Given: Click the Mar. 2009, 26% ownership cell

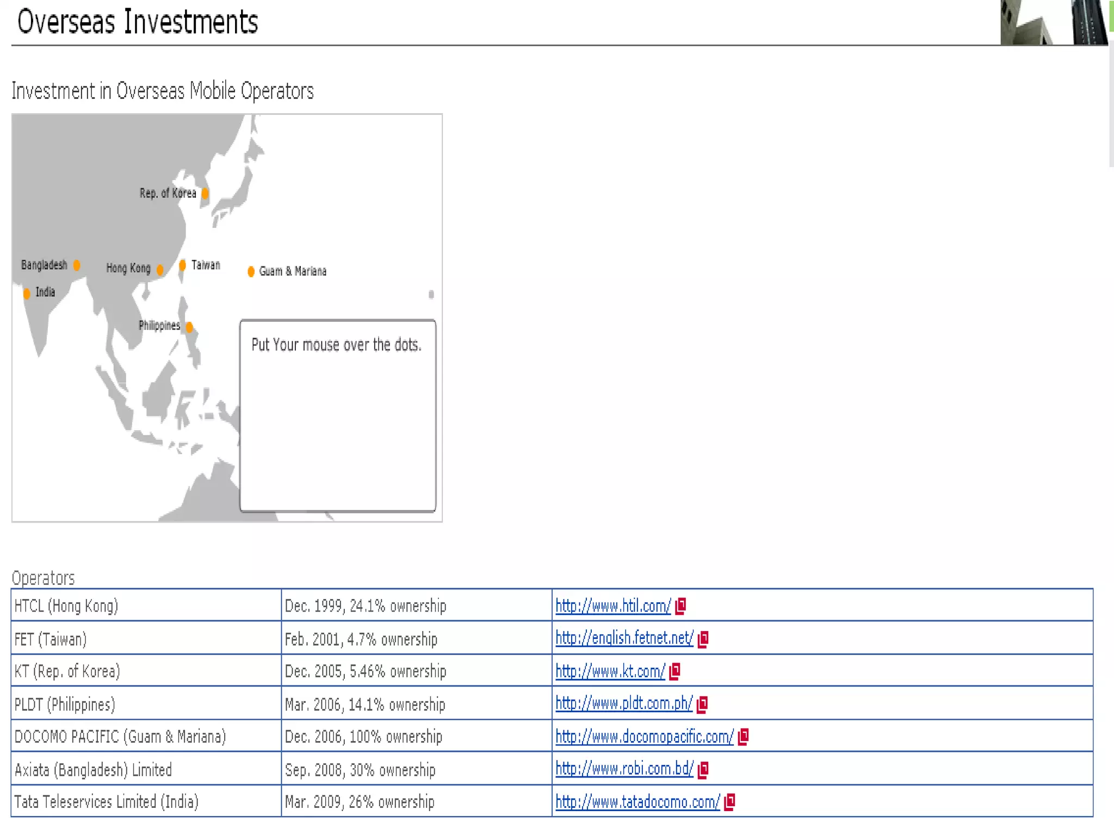Looking at the screenshot, I should coord(417,801).
